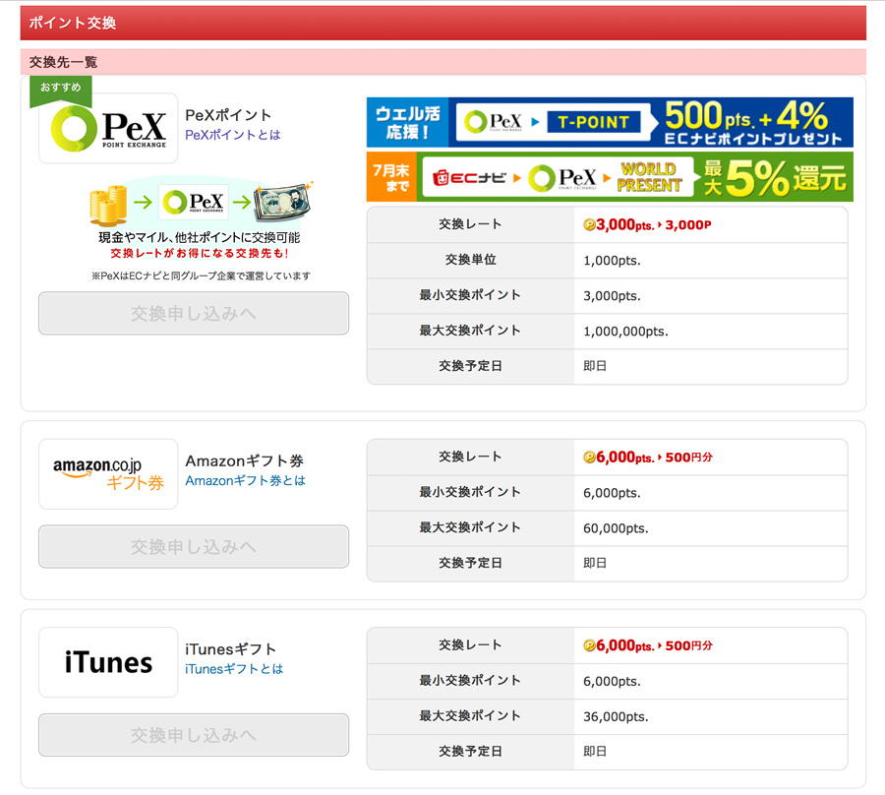Click the iTunes rate 6,000pts. → 500円分

point(648,645)
